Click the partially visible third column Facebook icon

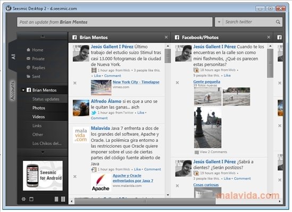coord(279,37)
